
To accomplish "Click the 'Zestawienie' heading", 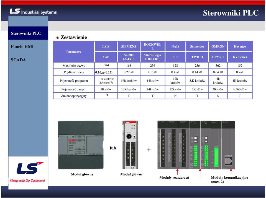I will (x=74, y=37).
